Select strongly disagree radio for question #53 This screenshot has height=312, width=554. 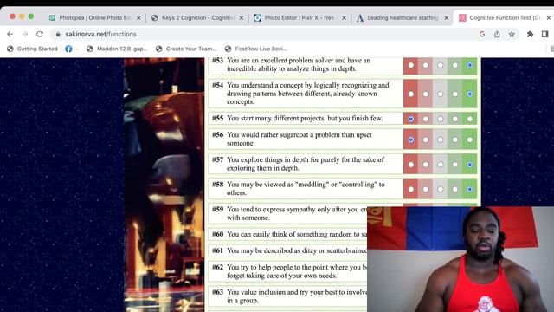coord(411,66)
